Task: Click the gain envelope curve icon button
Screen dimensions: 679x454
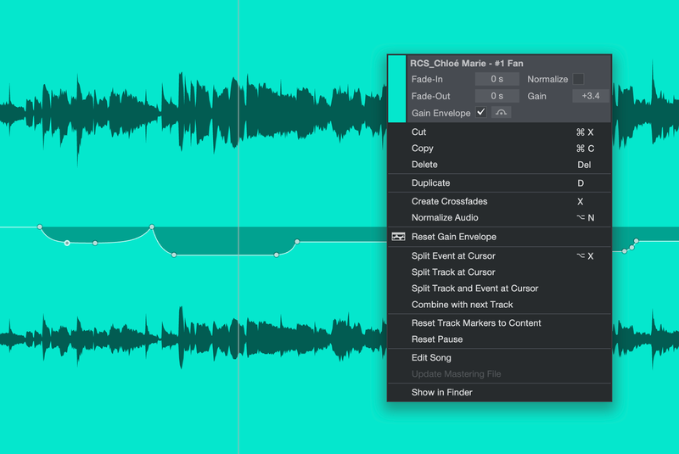Action: 502,113
